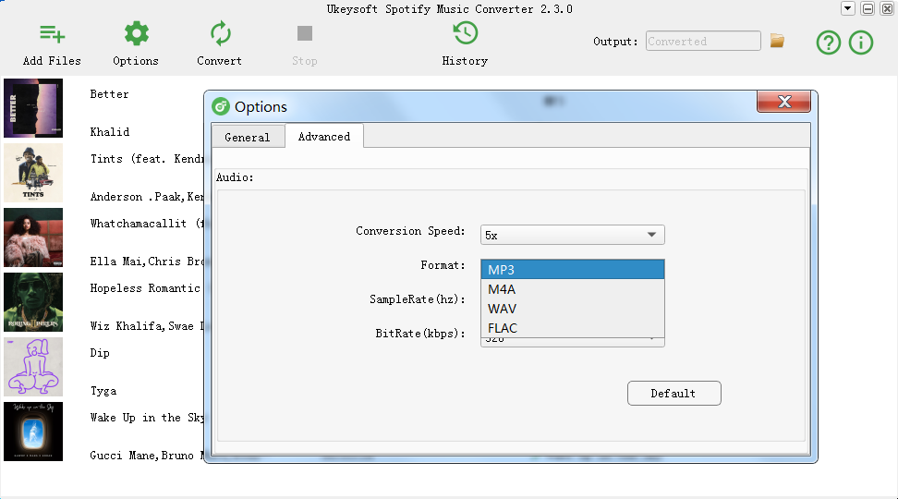Viewport: 898px width, 499px height.
Task: Click the greyed-out Stop square icon
Action: click(305, 33)
